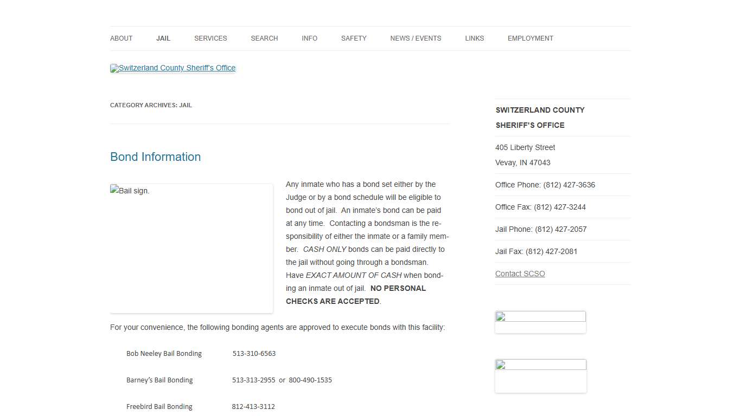
Task: Visit the Links page
Action: tap(474, 38)
